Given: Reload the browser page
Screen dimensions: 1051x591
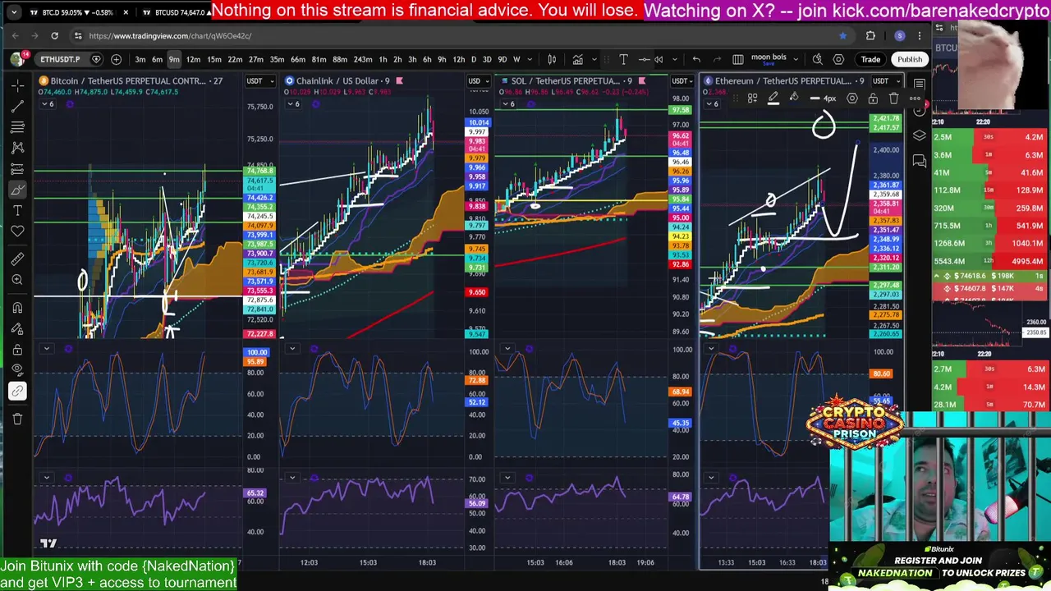Looking at the screenshot, I should [54, 35].
